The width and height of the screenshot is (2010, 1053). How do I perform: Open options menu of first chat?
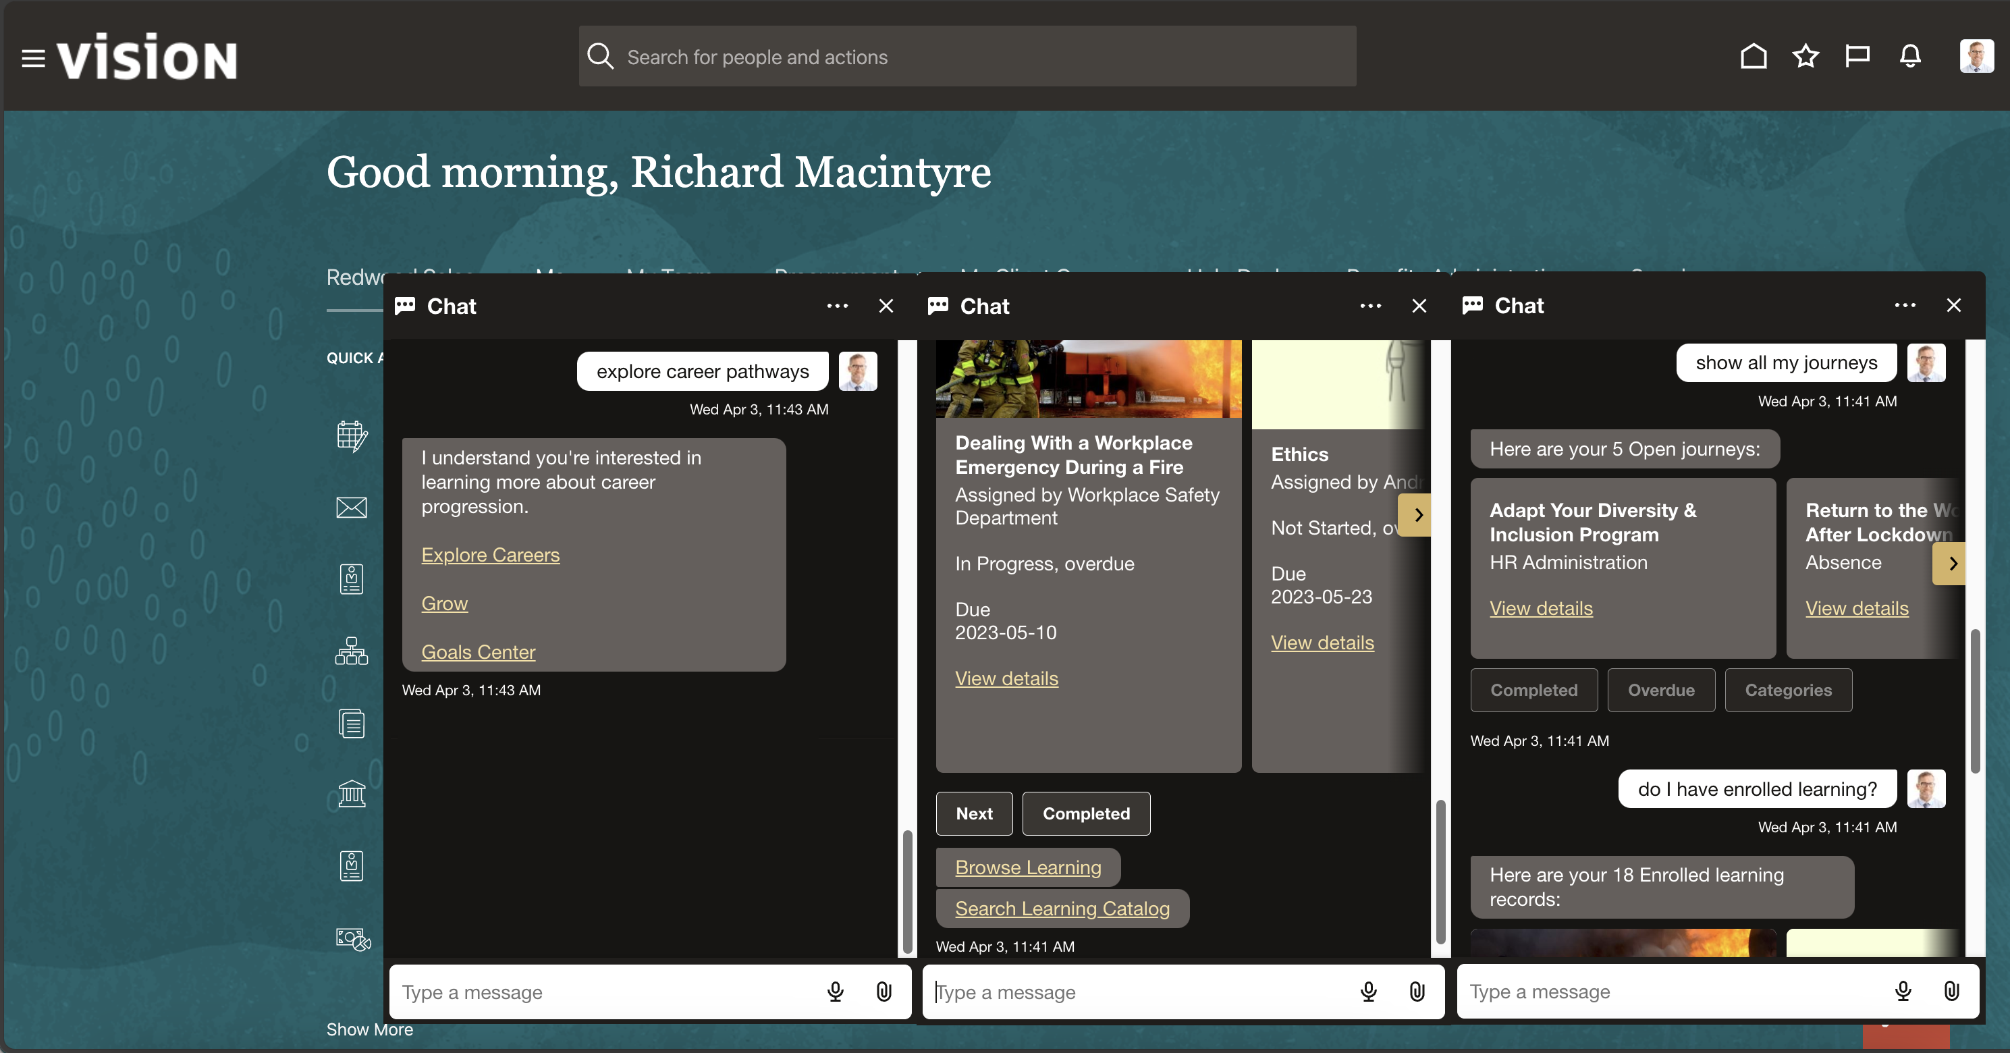pos(837,306)
